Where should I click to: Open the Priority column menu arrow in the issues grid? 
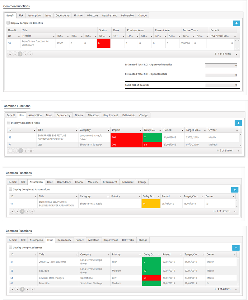pyautogui.click(x=139, y=254)
